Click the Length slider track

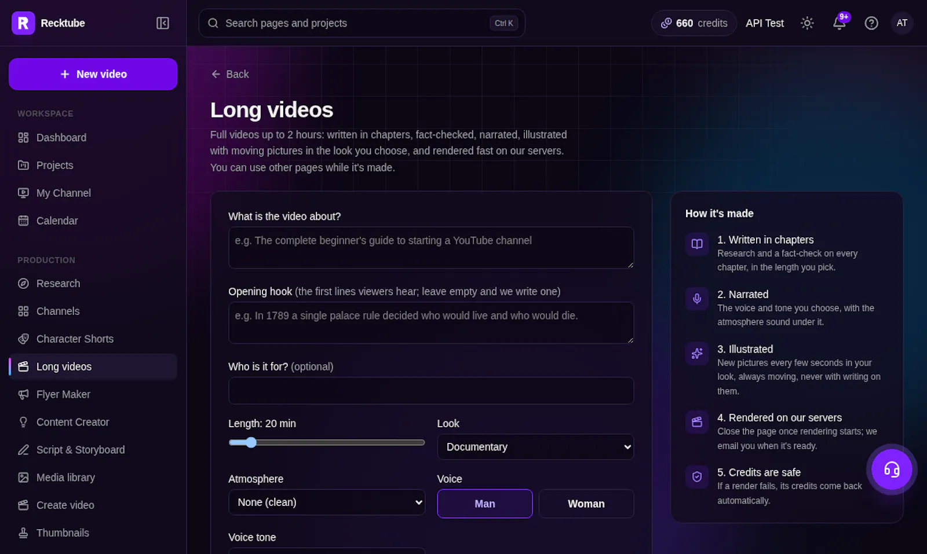point(327,443)
